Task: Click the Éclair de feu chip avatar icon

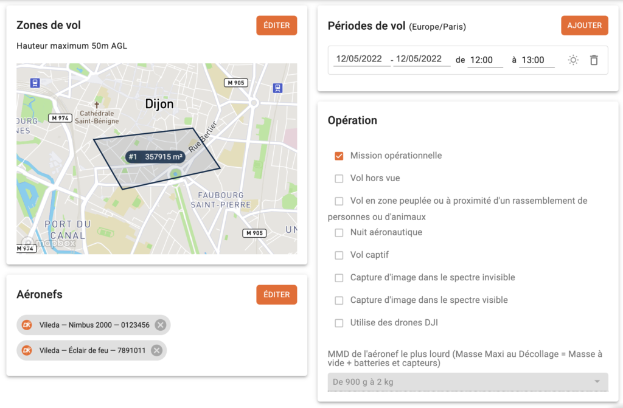Action: [x=27, y=350]
